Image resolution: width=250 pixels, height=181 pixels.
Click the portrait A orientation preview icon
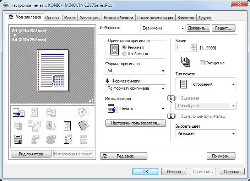pos(114,50)
